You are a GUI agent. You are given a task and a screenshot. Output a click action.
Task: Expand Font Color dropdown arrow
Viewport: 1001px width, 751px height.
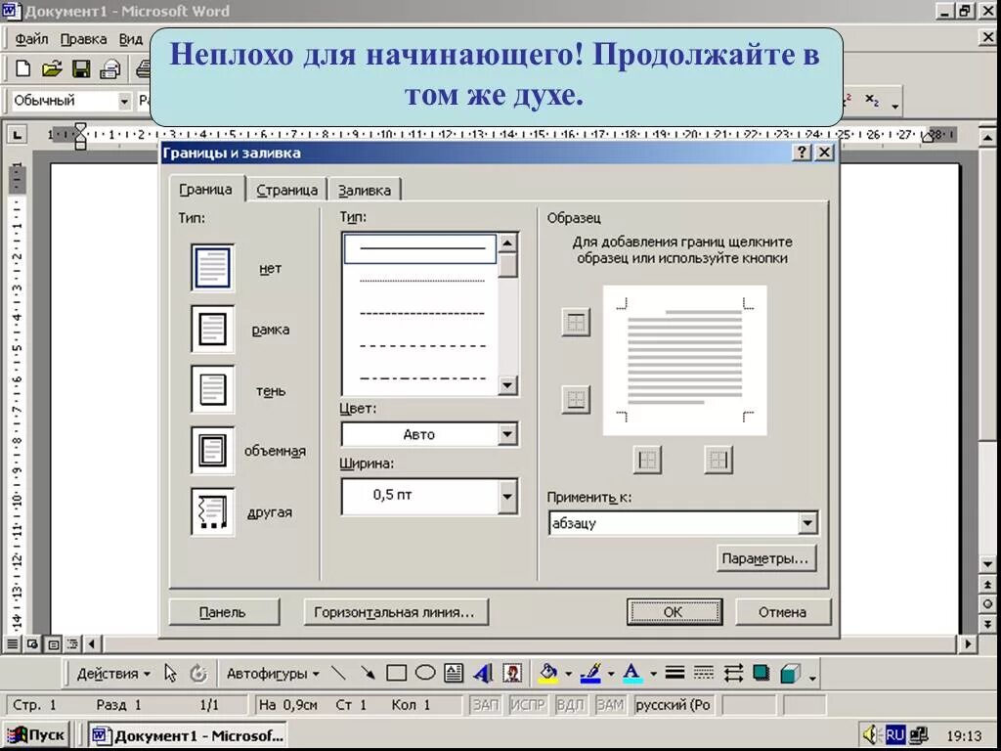tap(653, 674)
